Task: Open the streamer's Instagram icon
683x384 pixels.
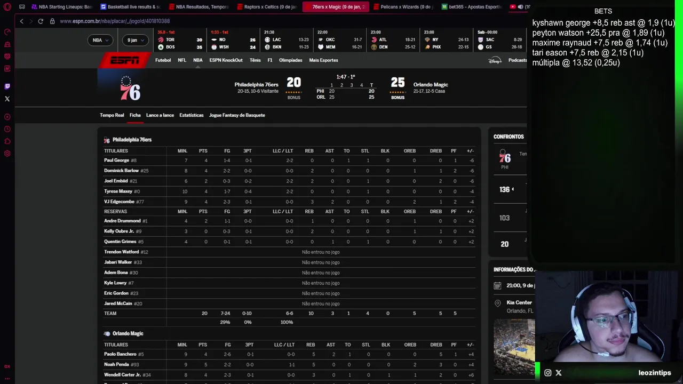Action: pos(547,373)
